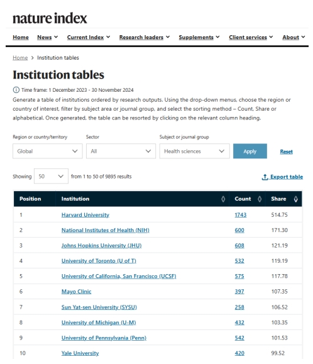Open the Sector dropdown set to All
Image resolution: width=313 pixels, height=364 pixels.
[x=121, y=151]
